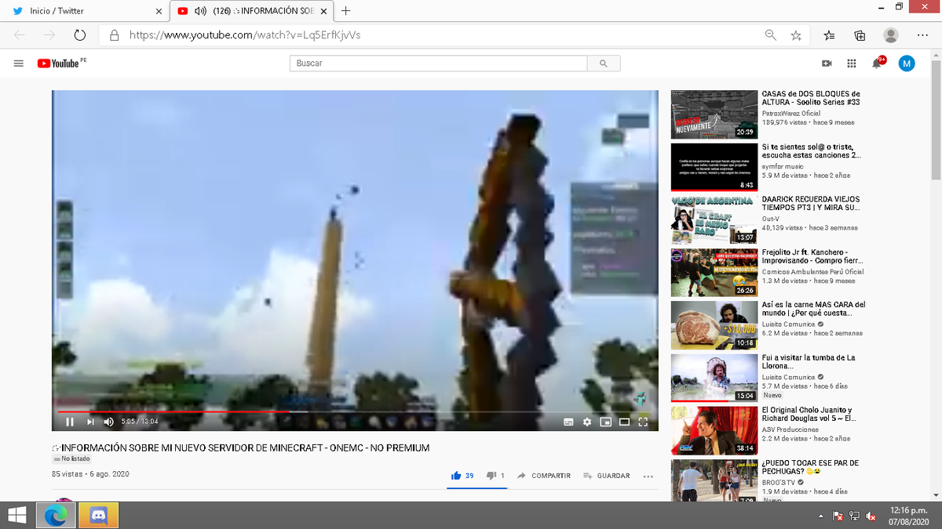
Task: Skip to the next video
Action: 90,422
